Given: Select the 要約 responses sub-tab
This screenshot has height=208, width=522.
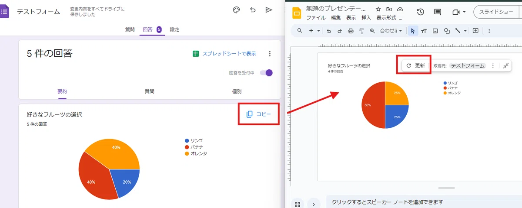Looking at the screenshot, I should point(62,91).
